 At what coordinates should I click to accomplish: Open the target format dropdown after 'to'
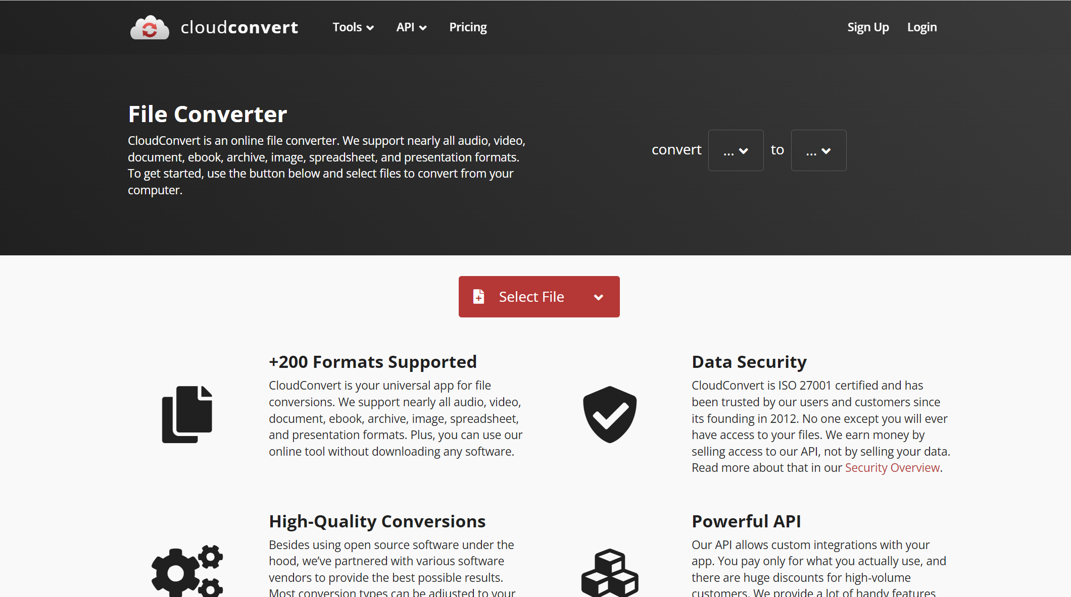click(x=818, y=150)
